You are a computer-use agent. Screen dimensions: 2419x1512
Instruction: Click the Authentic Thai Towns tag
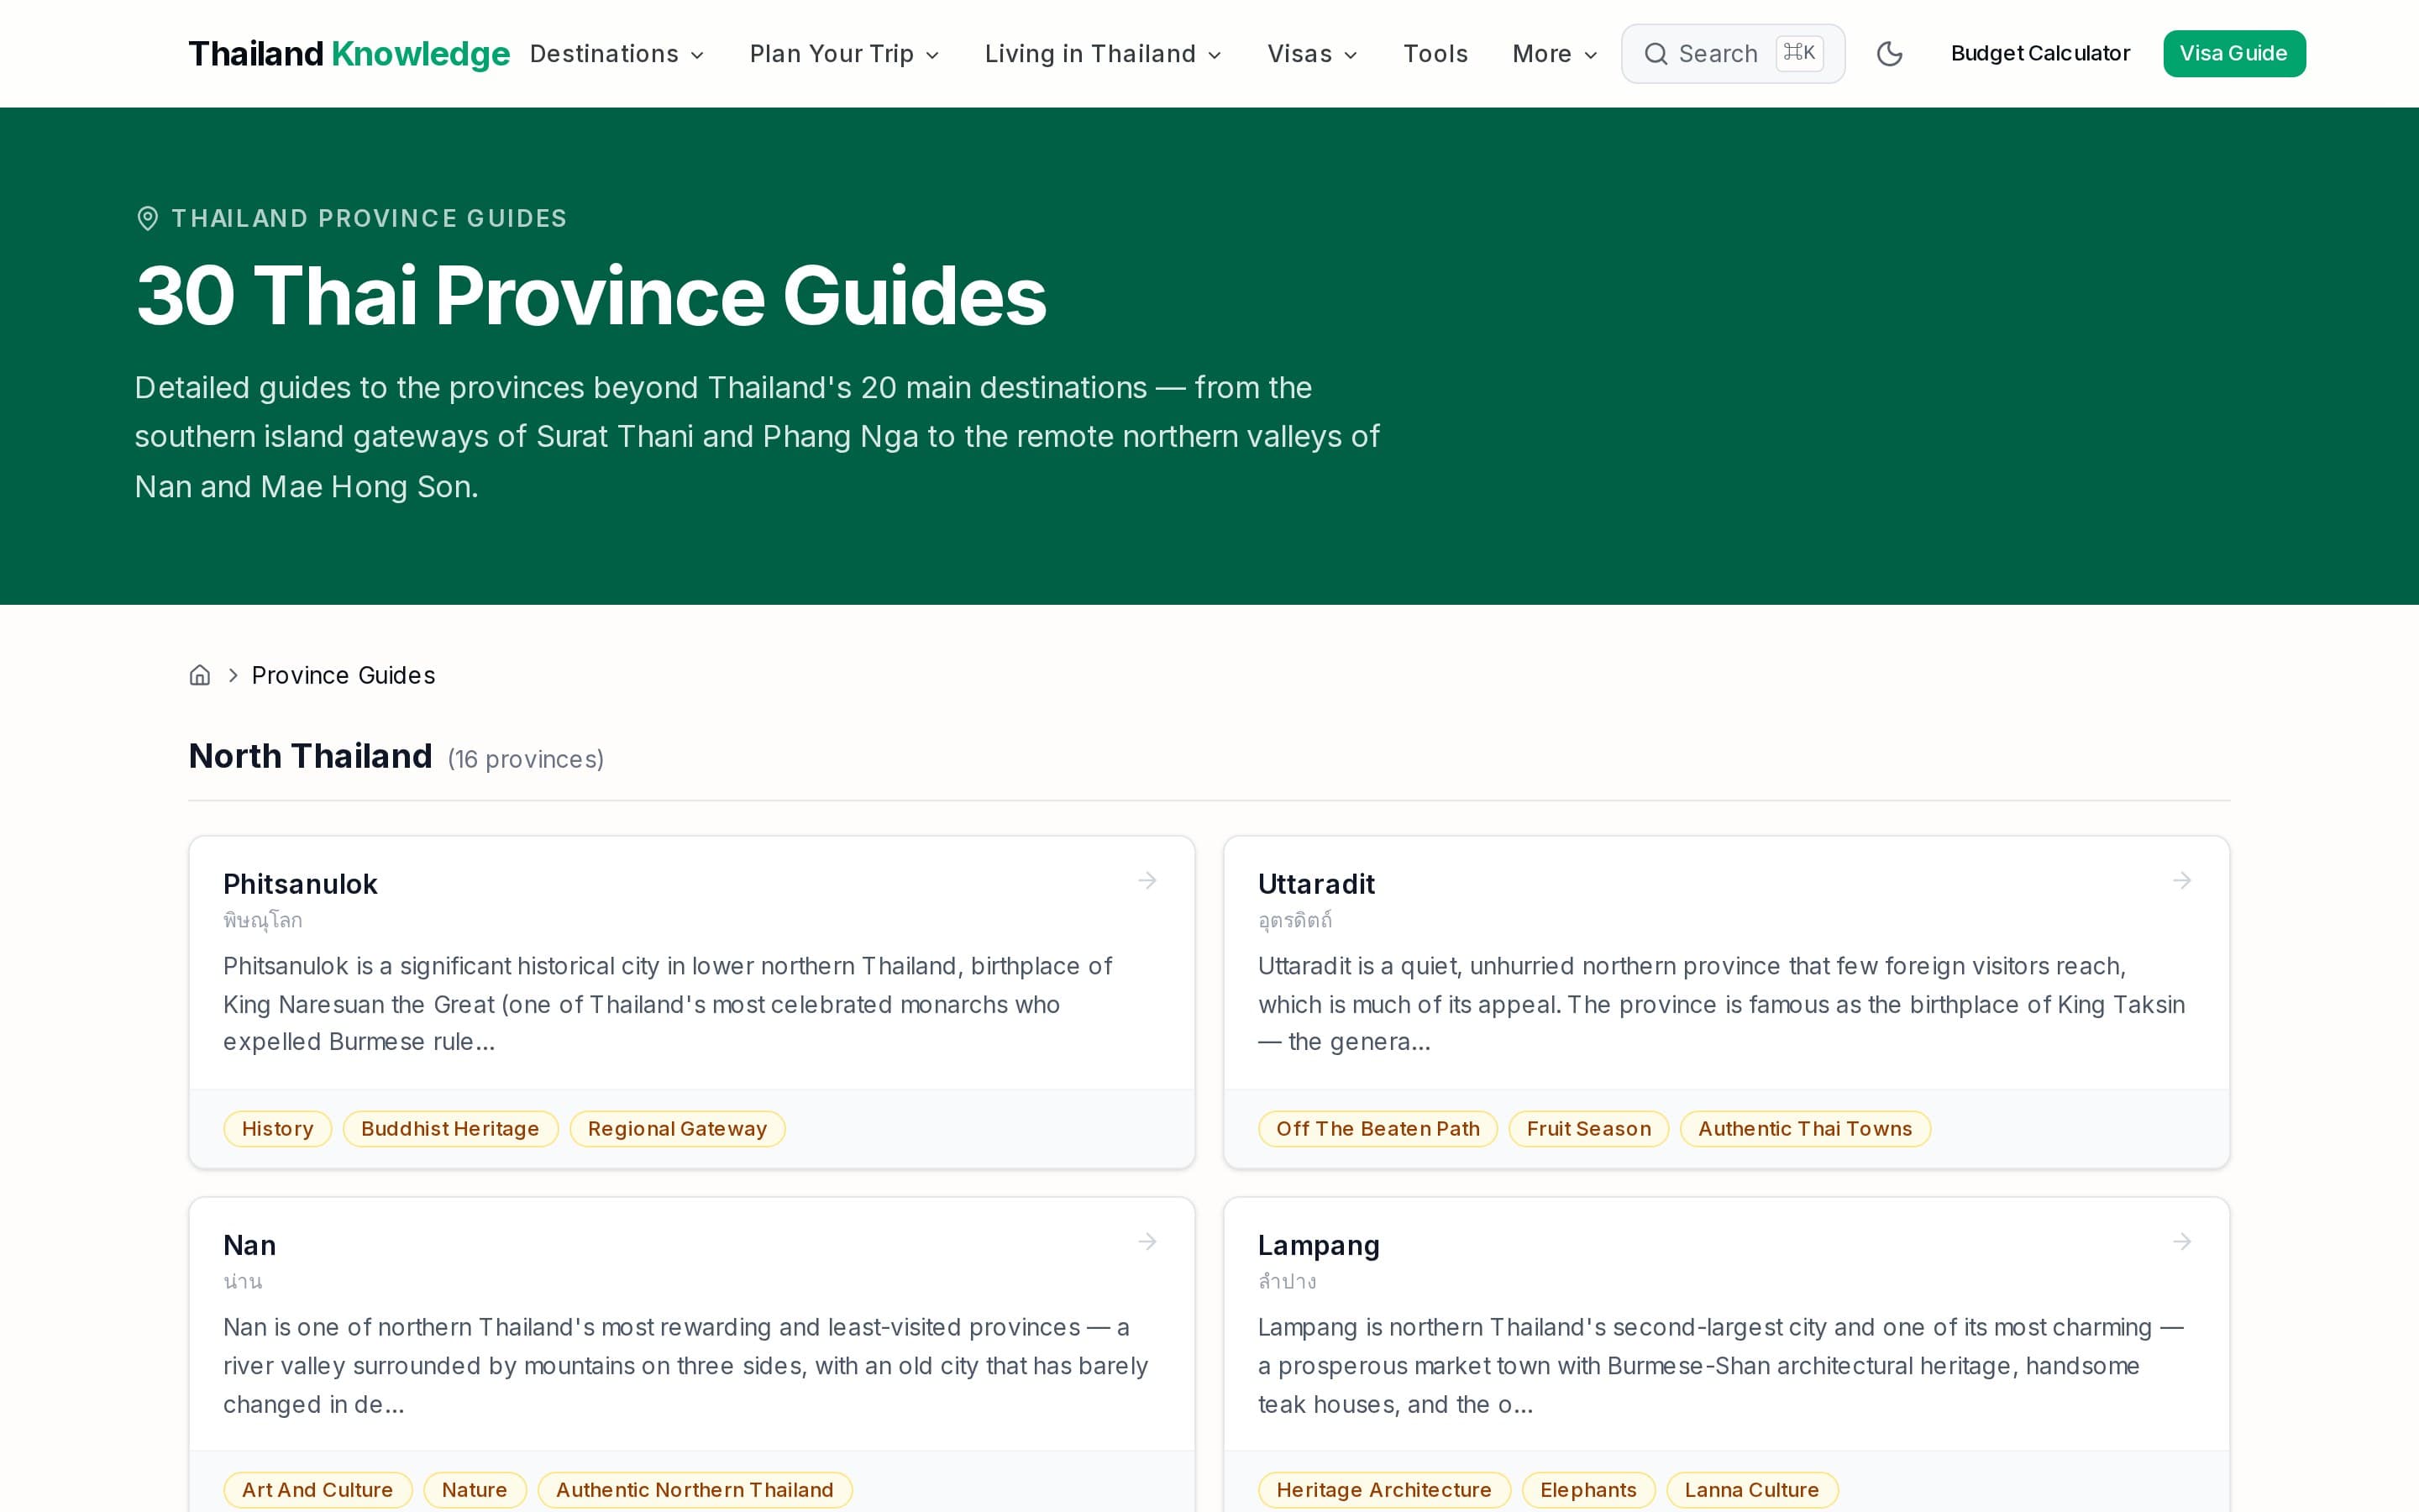click(1804, 1129)
